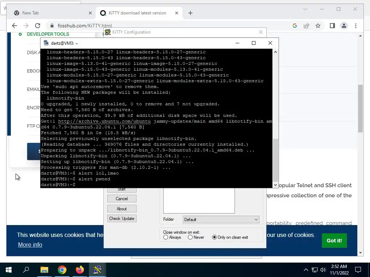Open DEVELOPER TOOLS category on fosshub

[48, 34]
